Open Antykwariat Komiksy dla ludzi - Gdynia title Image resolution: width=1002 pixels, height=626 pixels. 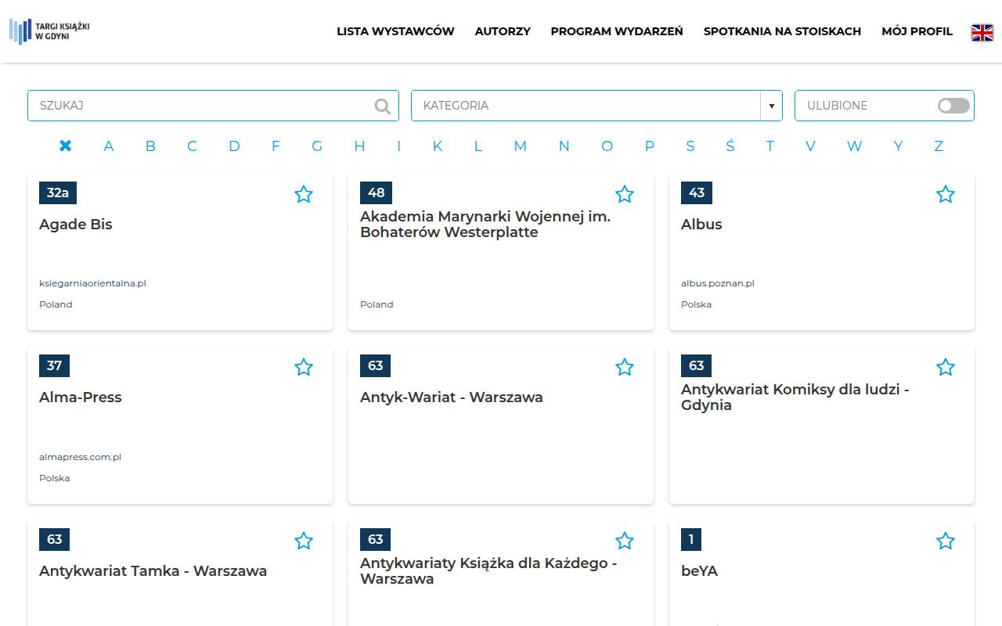[795, 398]
